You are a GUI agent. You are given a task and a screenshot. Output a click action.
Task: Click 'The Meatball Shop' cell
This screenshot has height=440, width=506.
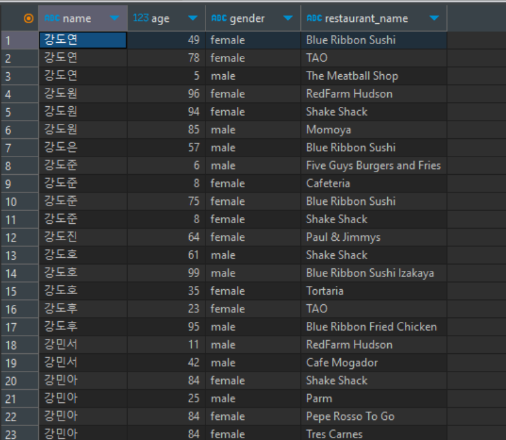(374, 76)
